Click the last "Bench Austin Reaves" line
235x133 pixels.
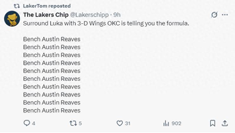(52, 111)
